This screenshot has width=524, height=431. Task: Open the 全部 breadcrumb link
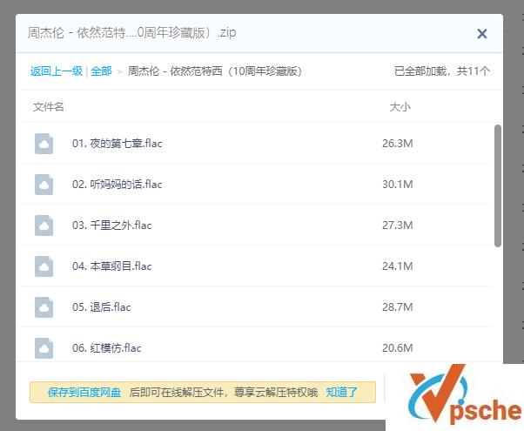click(x=101, y=71)
